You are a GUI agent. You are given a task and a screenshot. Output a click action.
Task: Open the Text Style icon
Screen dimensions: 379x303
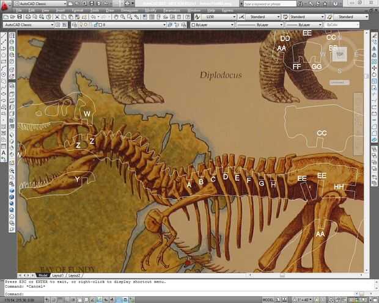tap(197, 17)
